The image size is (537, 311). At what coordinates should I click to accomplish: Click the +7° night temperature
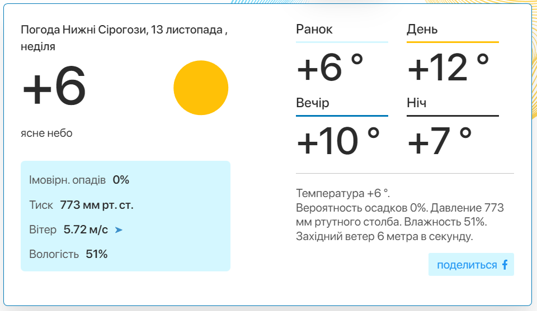[440, 141]
